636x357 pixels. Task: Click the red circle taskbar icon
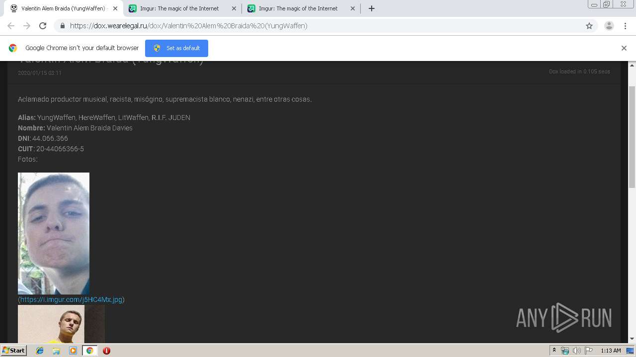pyautogui.click(x=106, y=351)
